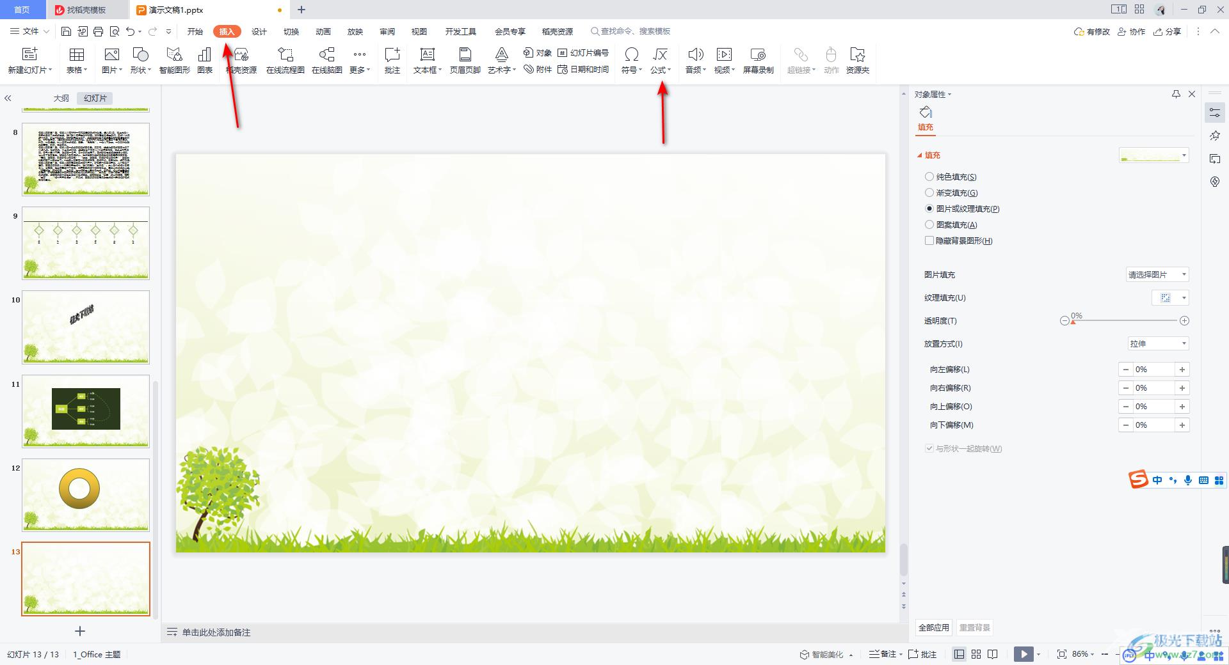Open the Start (开始) ribbon tab
The height and width of the screenshot is (665, 1229).
point(195,31)
